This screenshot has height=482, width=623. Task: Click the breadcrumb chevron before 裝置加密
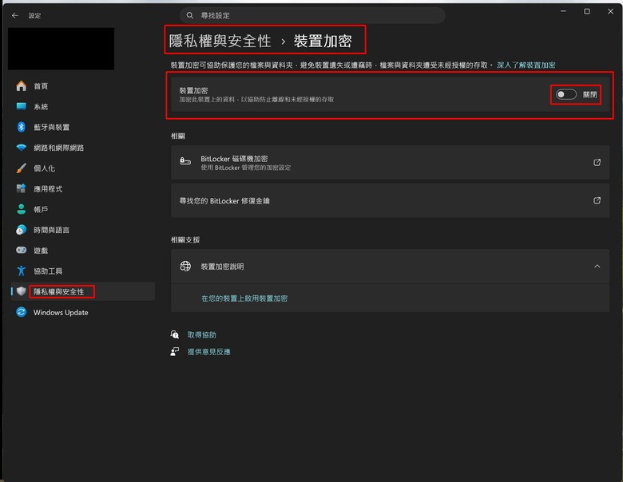pos(283,41)
